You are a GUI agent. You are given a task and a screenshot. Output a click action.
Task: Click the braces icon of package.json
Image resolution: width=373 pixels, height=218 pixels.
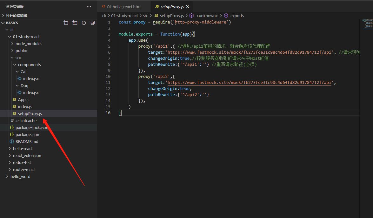pos(12,135)
